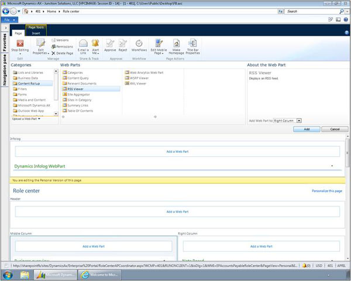Click Edit Mobile Page icon
Viewport: 351px width, 281px height.
(159, 43)
